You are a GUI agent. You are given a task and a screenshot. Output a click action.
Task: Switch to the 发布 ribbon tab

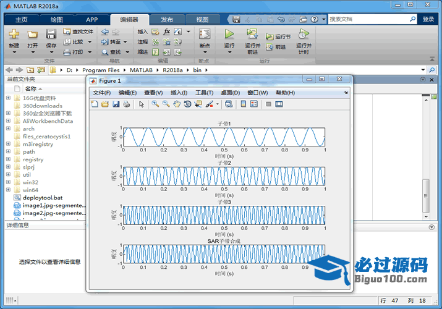click(167, 19)
